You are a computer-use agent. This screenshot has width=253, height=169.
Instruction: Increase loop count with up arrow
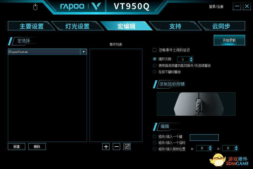tap(191, 58)
